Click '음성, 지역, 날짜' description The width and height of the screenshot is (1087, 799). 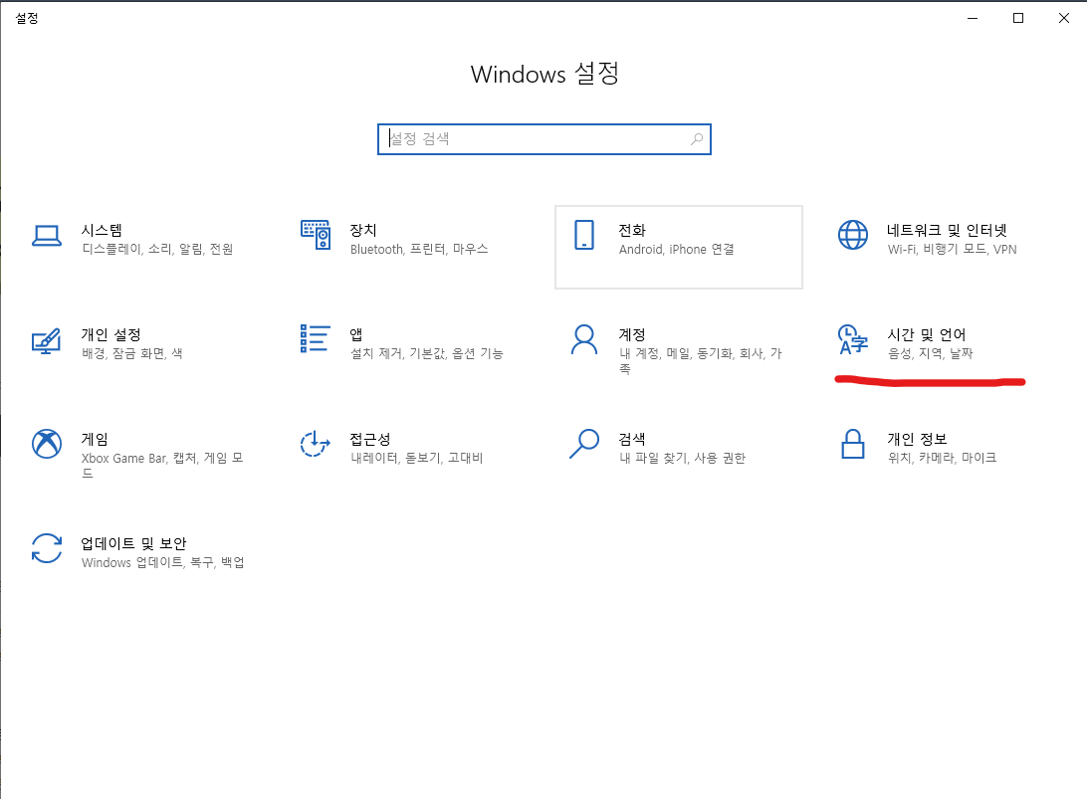tap(931, 354)
